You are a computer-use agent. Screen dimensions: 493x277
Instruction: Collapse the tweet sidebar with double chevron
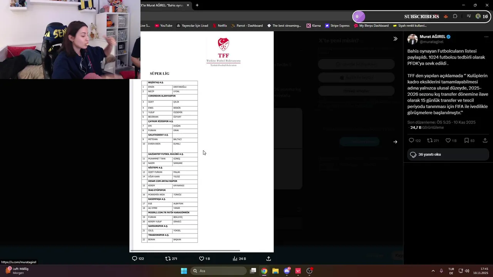pyautogui.click(x=395, y=39)
